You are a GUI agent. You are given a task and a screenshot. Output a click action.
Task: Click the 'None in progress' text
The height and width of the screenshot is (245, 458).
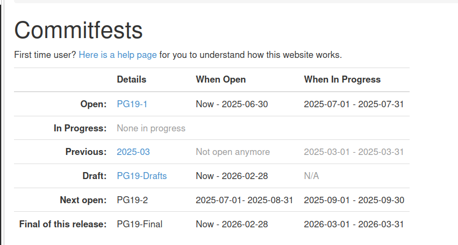[151, 128]
